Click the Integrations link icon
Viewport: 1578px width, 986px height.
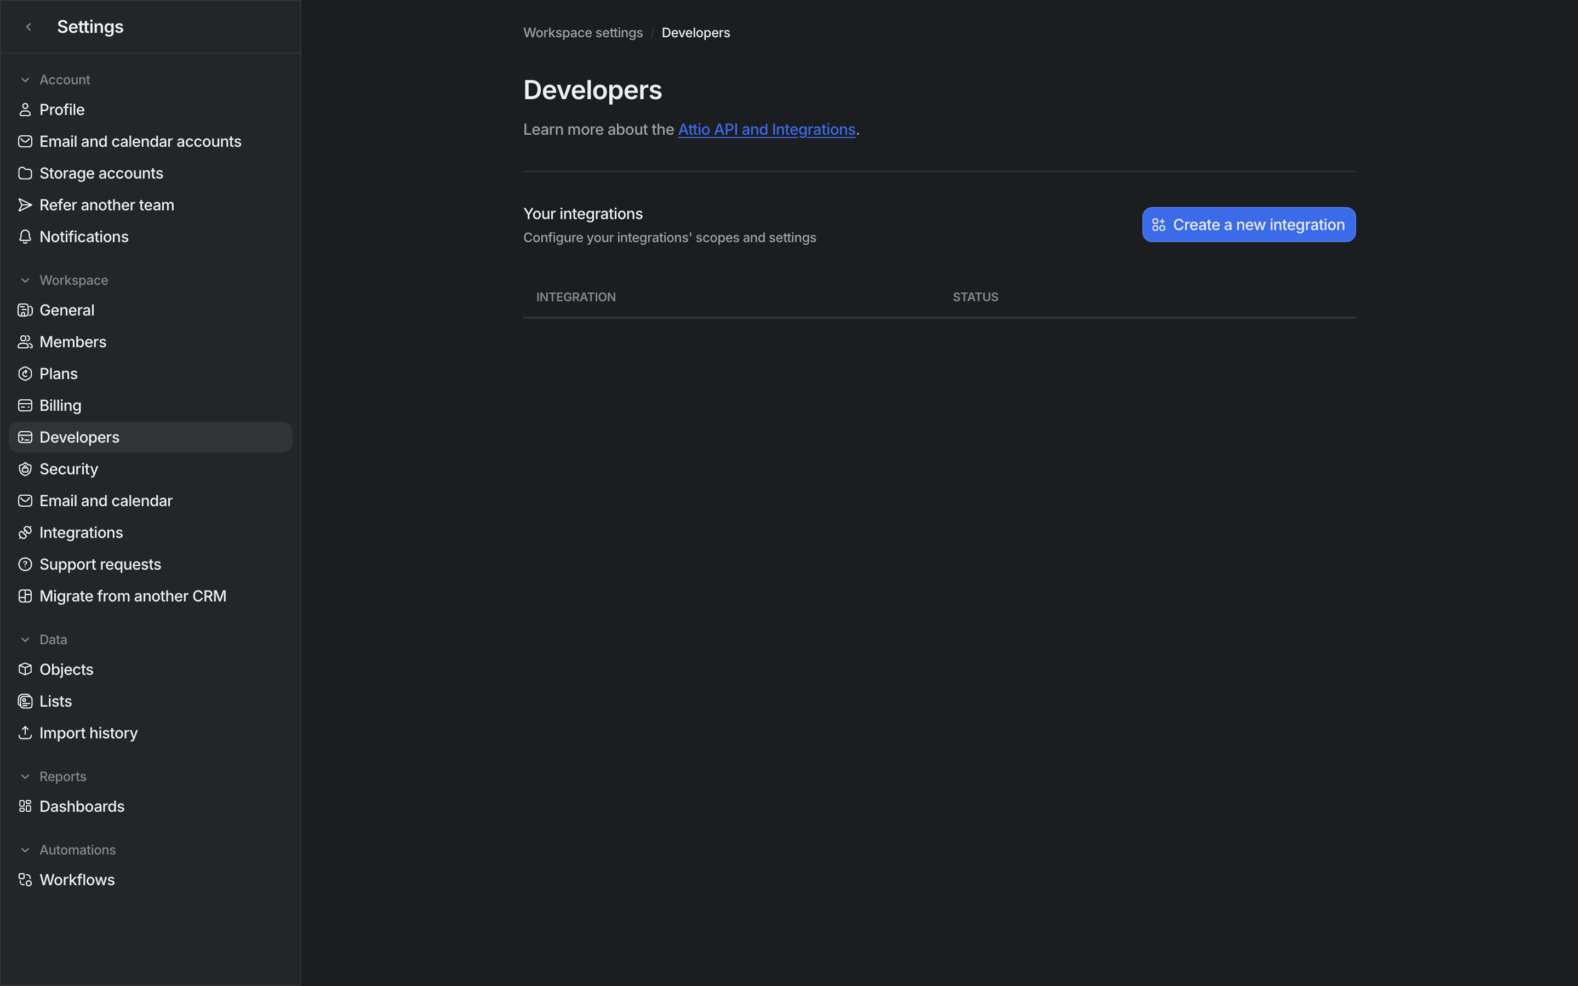click(25, 533)
